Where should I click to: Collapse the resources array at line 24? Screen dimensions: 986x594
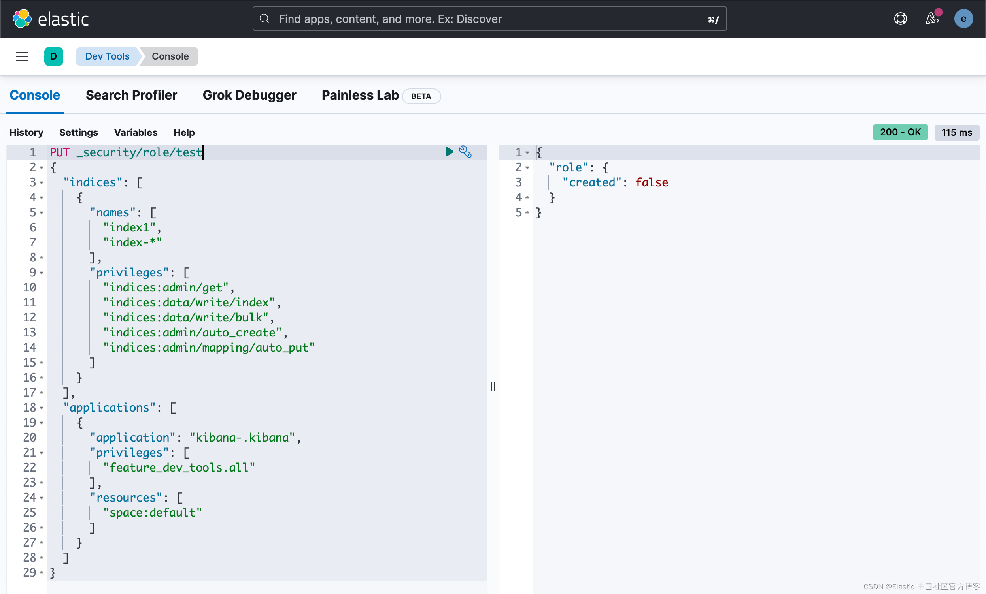coord(42,498)
